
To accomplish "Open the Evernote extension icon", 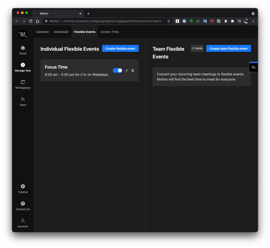I will (x=191, y=21).
